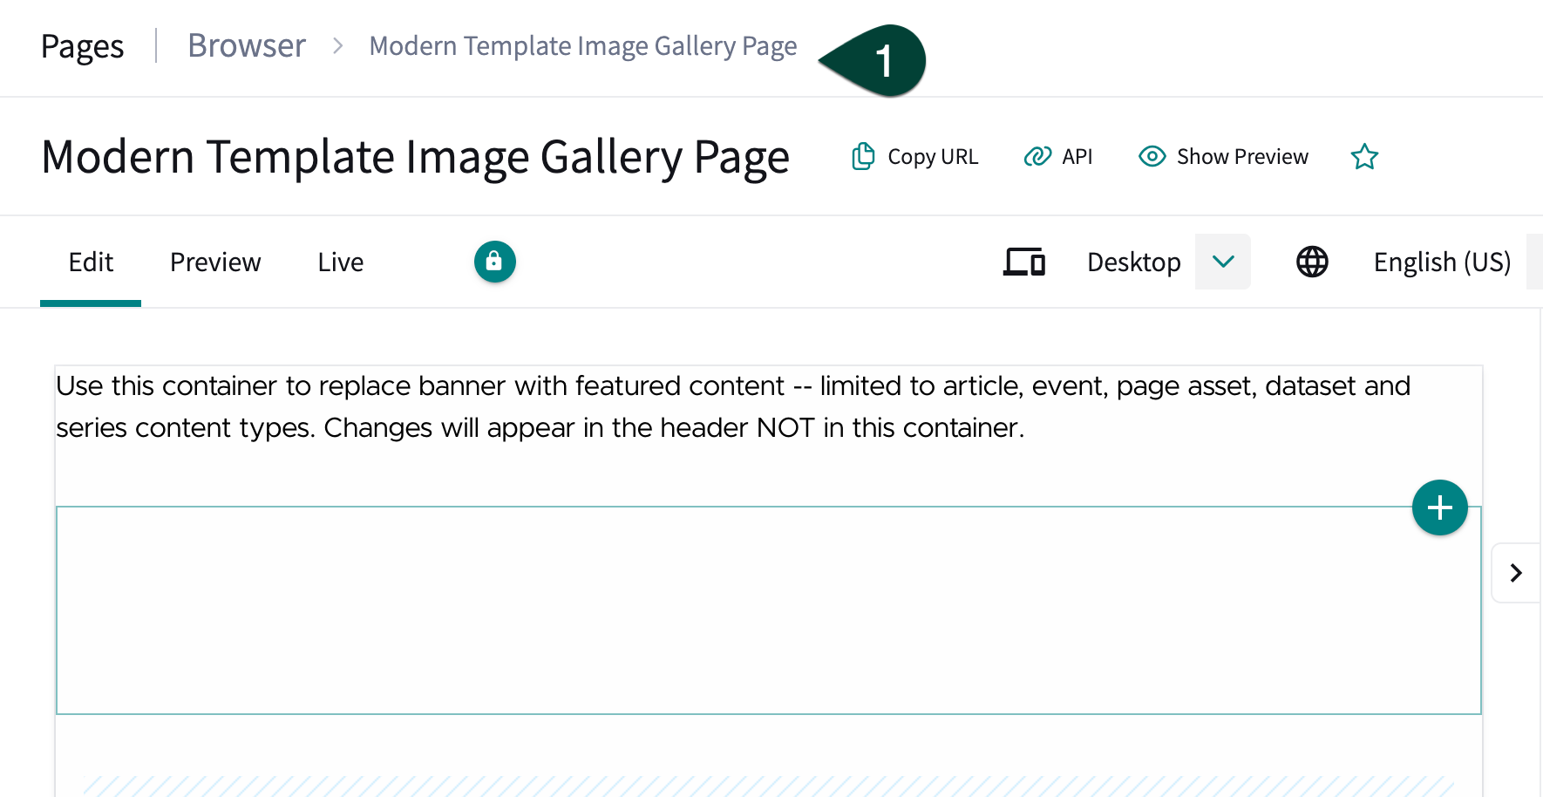Navigate to Browser in the breadcrumb

(247, 45)
